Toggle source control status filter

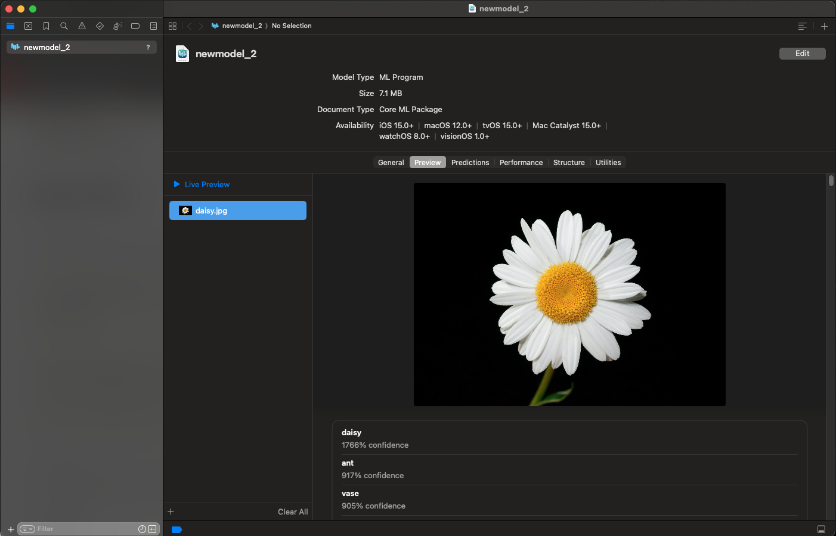tap(153, 529)
